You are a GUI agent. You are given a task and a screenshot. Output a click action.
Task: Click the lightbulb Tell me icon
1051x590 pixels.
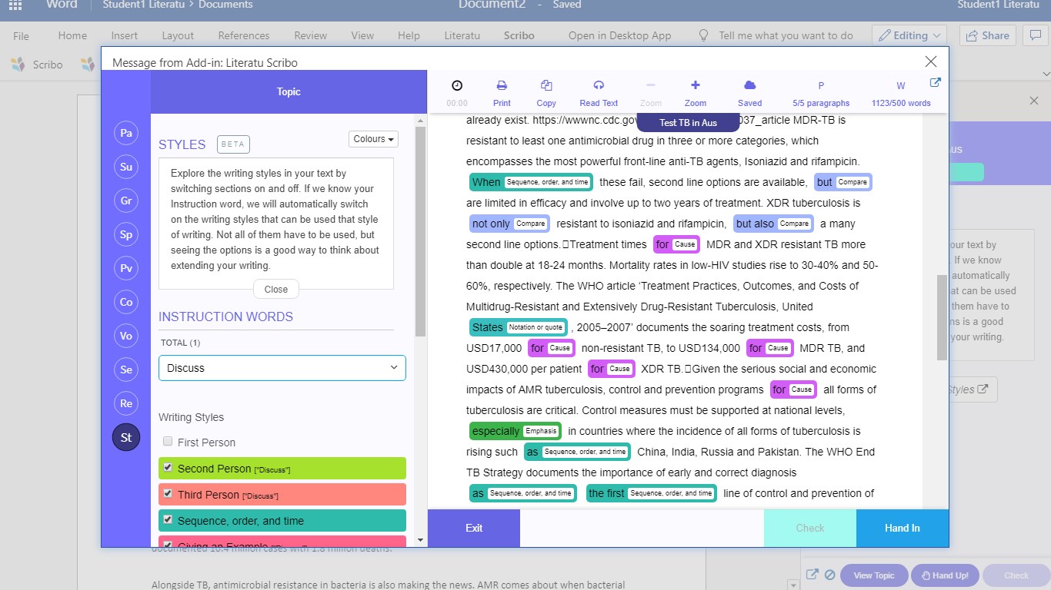(x=702, y=35)
